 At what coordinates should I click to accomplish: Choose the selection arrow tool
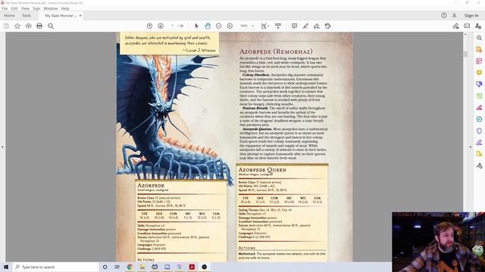(196, 26)
